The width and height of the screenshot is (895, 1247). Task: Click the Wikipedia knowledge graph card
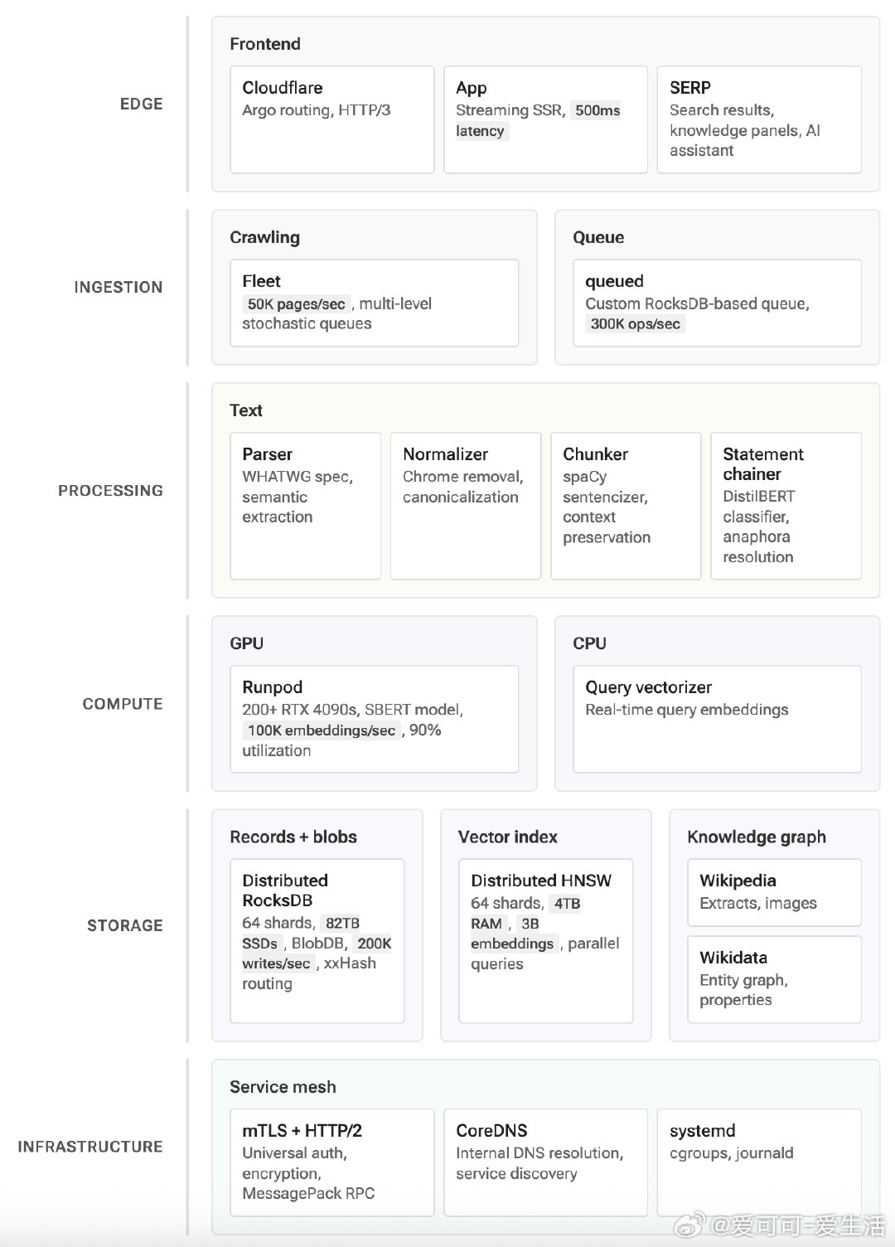click(x=775, y=893)
